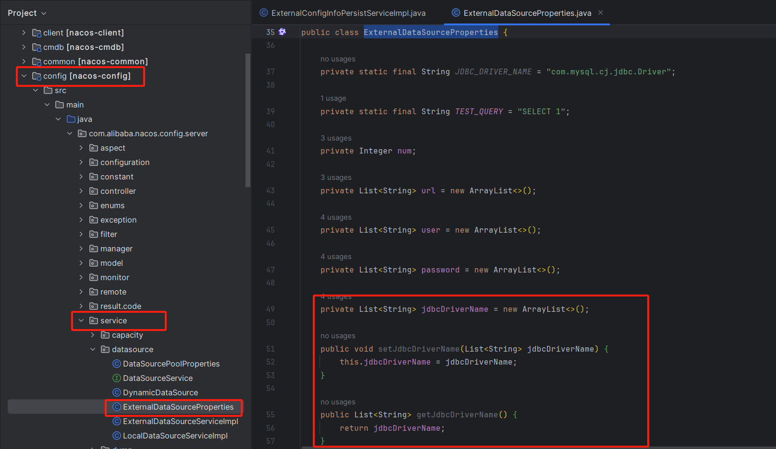Click line number 49 in the gutter
The height and width of the screenshot is (449, 776).
pyautogui.click(x=271, y=309)
